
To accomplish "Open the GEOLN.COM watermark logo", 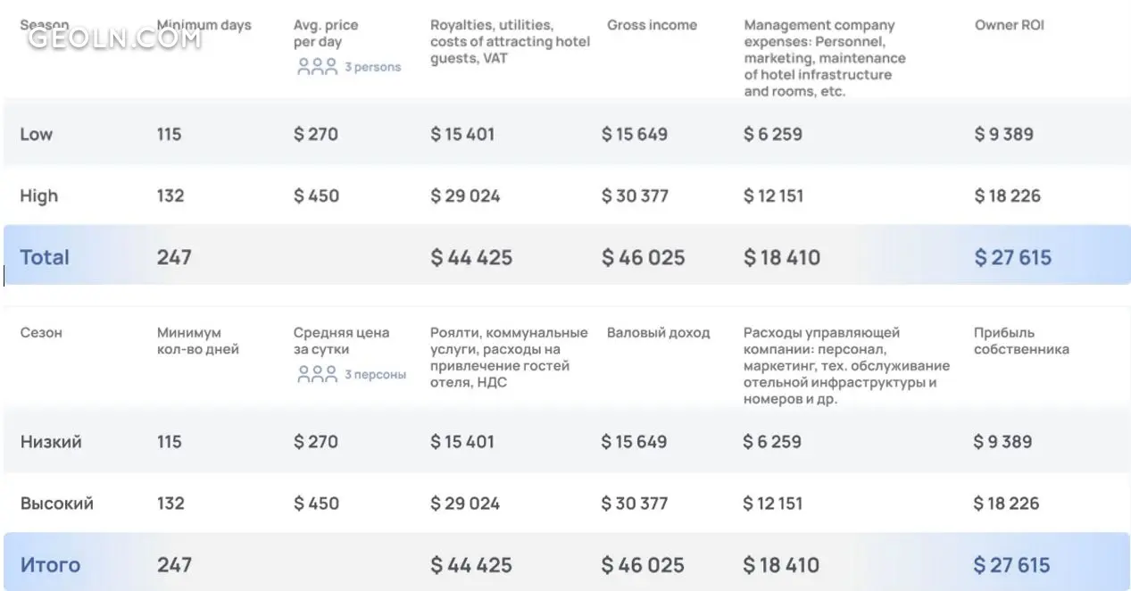I will (115, 38).
